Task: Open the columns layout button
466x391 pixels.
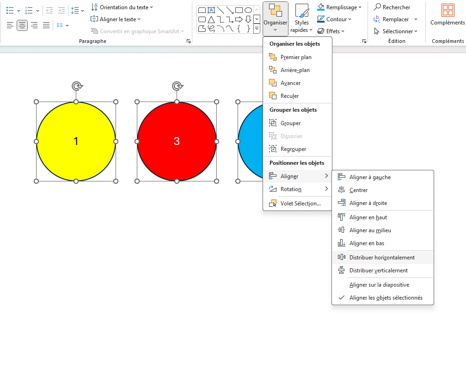Action: 62,25
